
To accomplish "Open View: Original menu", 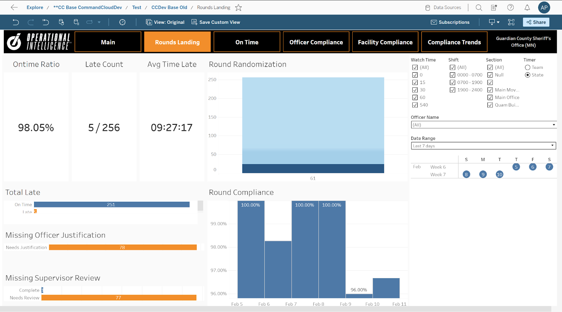I will tap(165, 22).
